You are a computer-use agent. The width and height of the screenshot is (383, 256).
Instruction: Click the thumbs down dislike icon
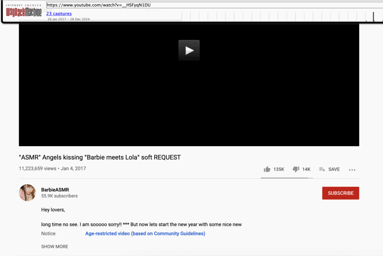pos(296,169)
